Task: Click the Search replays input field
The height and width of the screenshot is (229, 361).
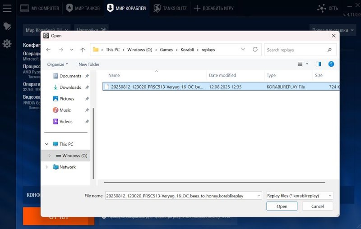Action: [x=298, y=50]
